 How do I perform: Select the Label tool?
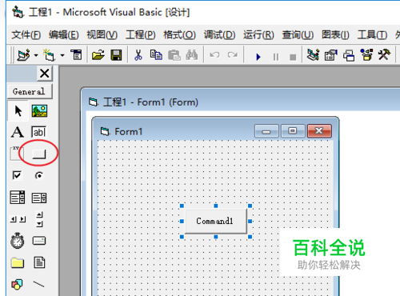[18, 132]
